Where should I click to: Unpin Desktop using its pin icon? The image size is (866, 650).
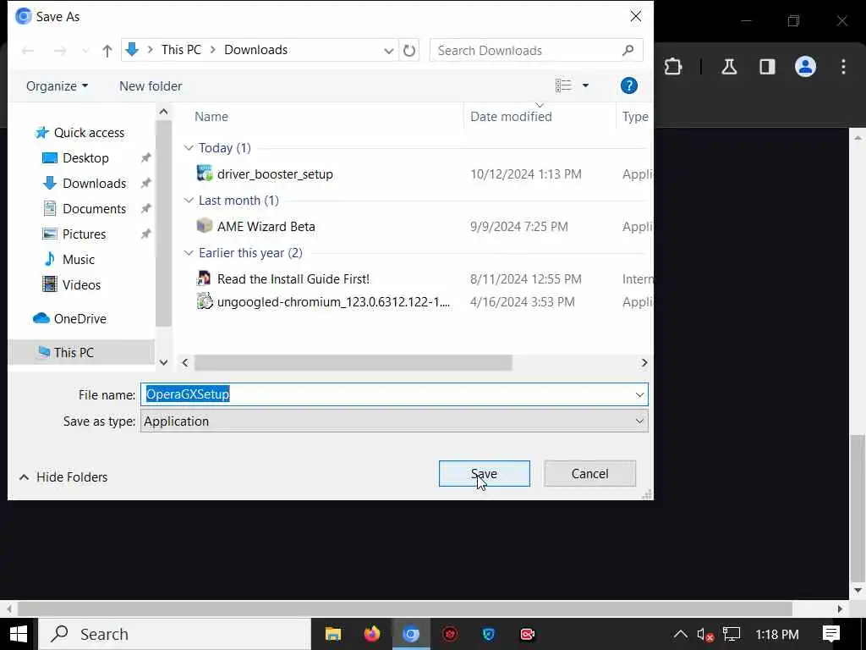[145, 158]
